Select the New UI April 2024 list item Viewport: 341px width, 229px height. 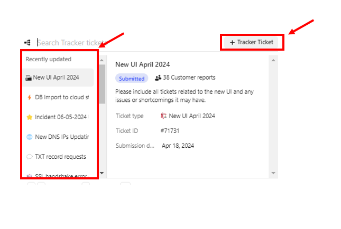56,77
